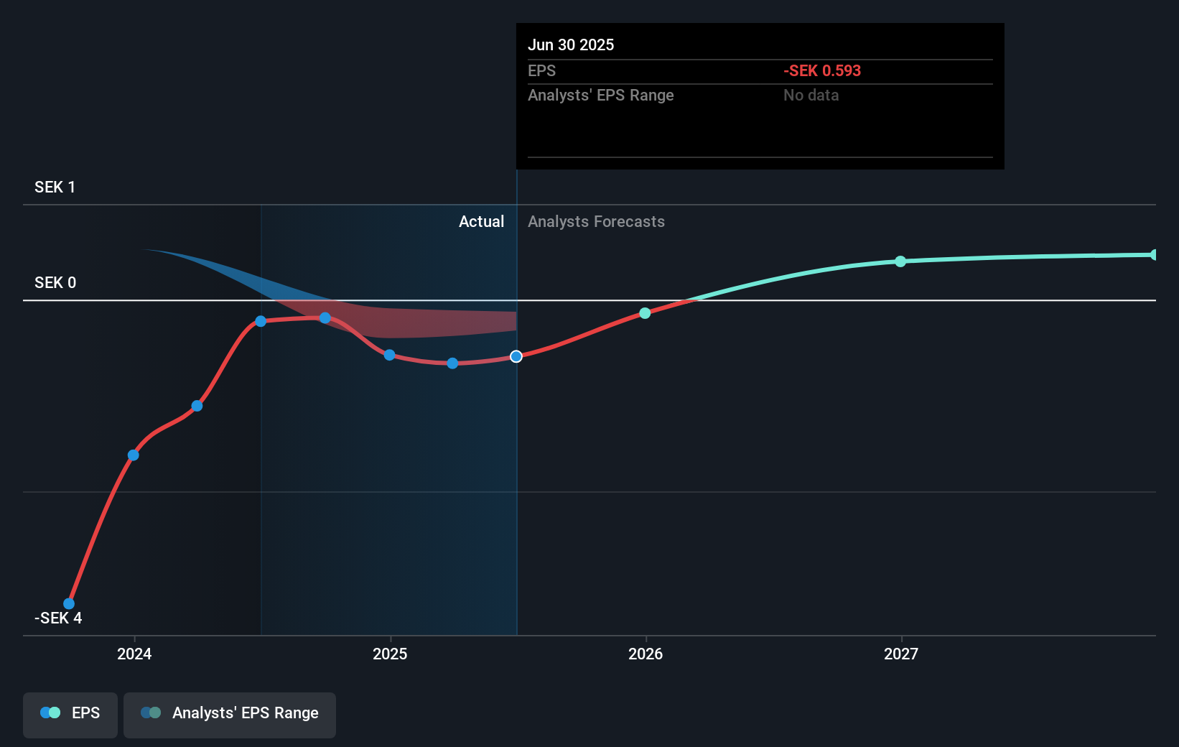Expand the Analysts' EPS Range tooltip row
The image size is (1179, 747).
(601, 95)
